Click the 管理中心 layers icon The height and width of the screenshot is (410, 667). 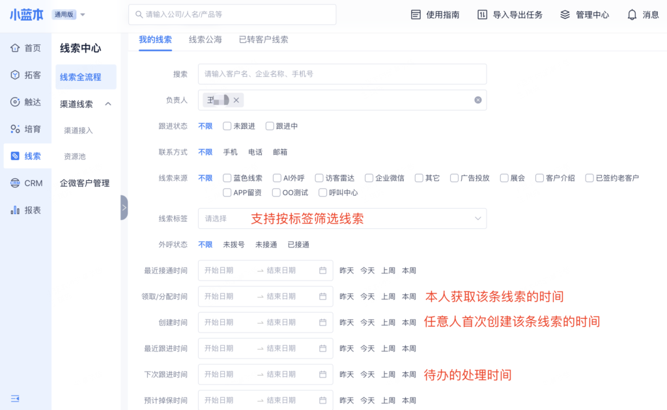coord(565,14)
